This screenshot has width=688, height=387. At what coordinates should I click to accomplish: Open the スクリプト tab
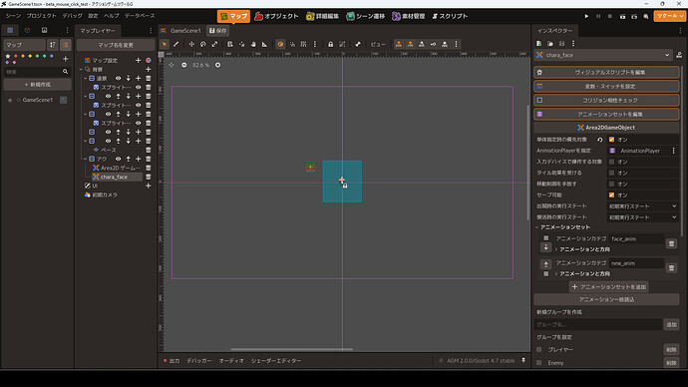(450, 16)
